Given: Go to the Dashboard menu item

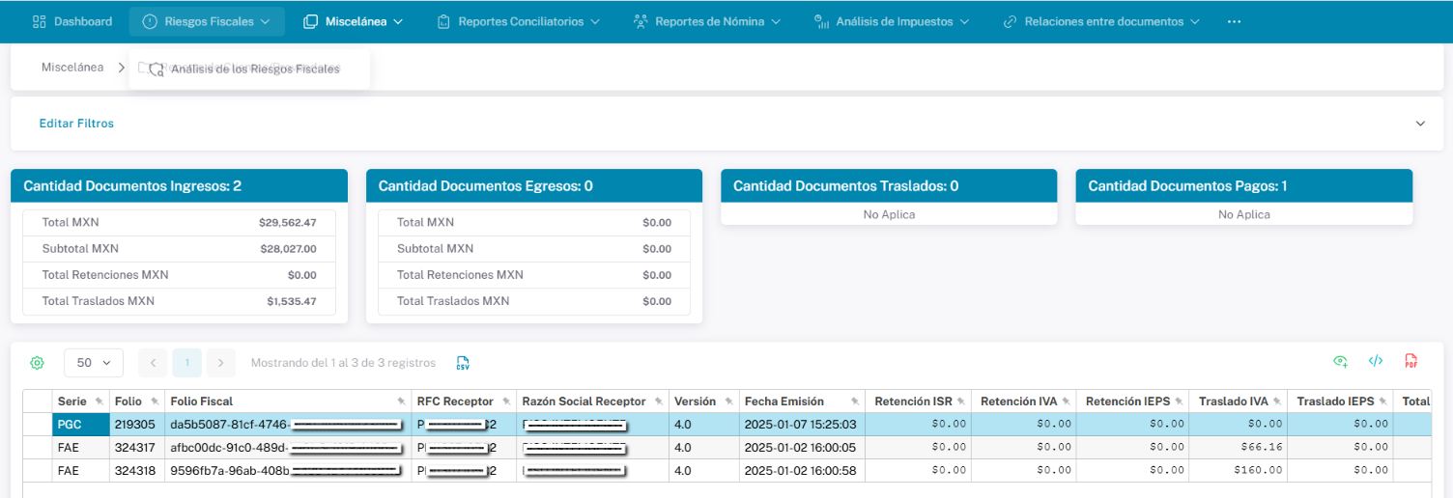Looking at the screenshot, I should pos(72,21).
